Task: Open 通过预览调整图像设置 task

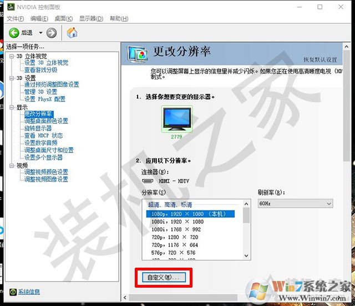Action: pos(52,84)
